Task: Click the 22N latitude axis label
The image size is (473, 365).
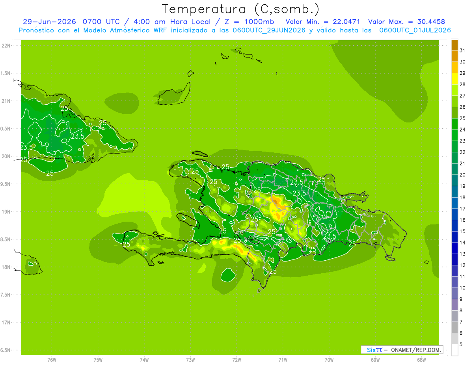Action: coord(6,46)
